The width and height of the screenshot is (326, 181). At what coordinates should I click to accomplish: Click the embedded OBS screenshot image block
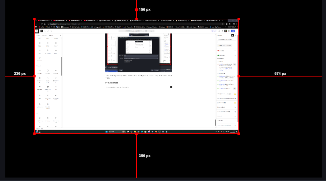[139, 53]
